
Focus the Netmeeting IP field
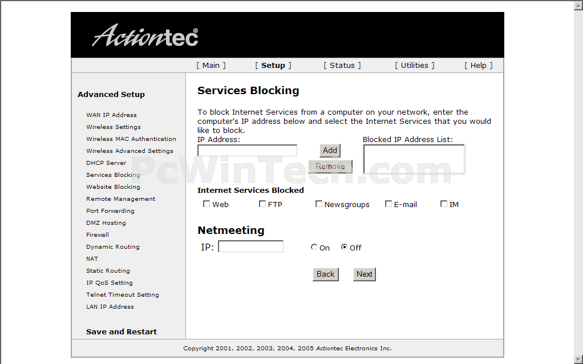[x=250, y=246]
